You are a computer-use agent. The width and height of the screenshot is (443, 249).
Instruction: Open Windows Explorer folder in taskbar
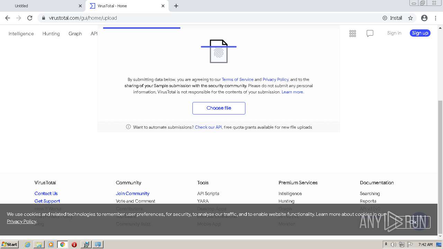[x=39, y=245]
